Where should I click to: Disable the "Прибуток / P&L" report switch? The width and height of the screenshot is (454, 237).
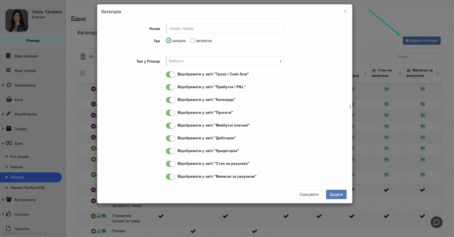[x=170, y=87]
